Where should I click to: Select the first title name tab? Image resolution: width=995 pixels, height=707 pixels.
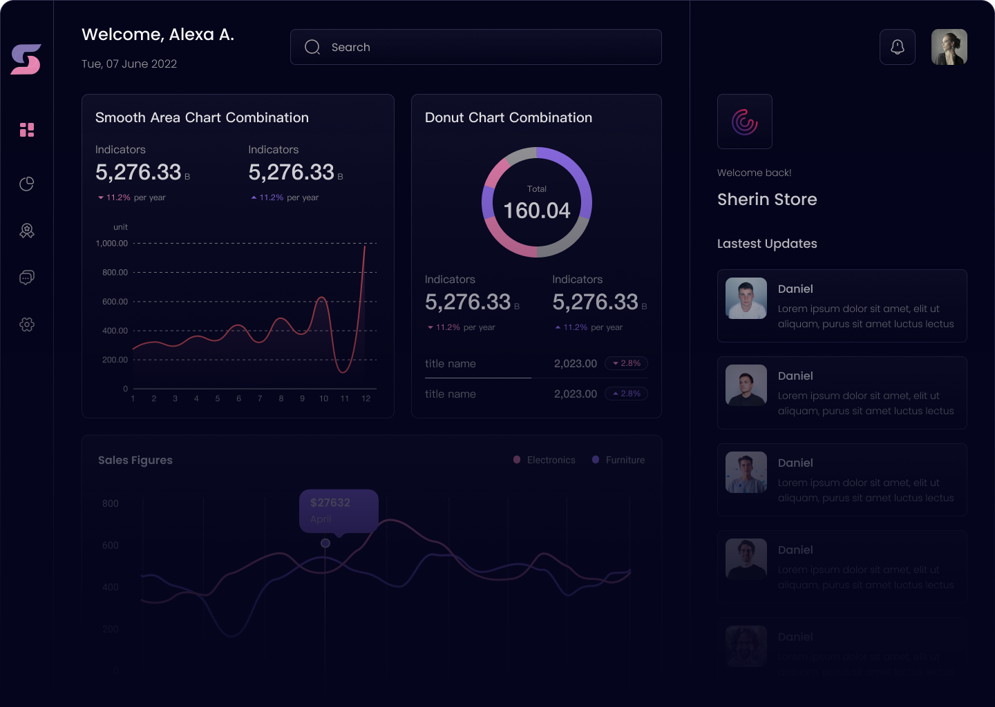[451, 364]
